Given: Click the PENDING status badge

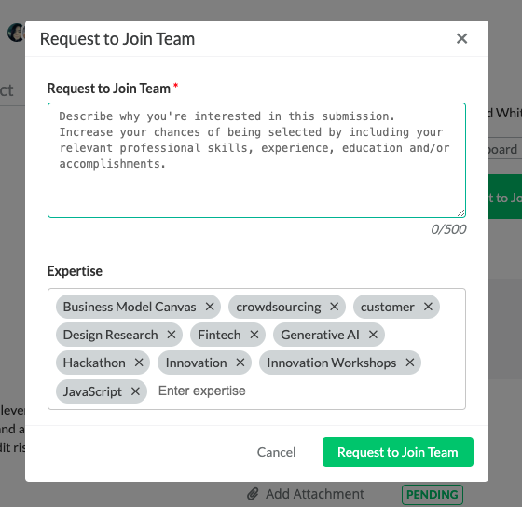Looking at the screenshot, I should 433,495.
